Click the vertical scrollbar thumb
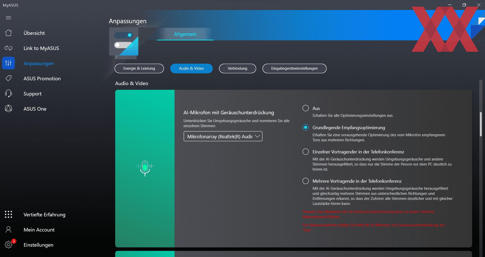The height and width of the screenshot is (257, 485). coord(481,124)
